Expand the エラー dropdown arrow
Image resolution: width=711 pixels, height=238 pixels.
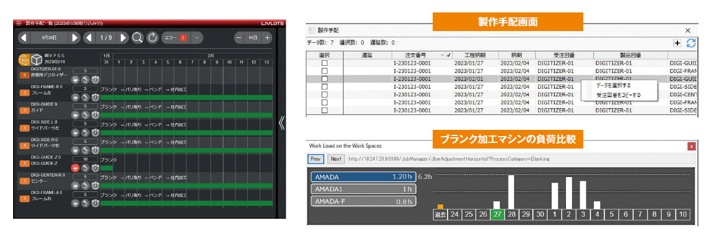[196, 37]
